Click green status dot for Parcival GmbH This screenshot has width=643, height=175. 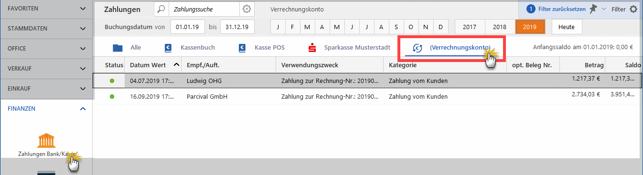(112, 97)
